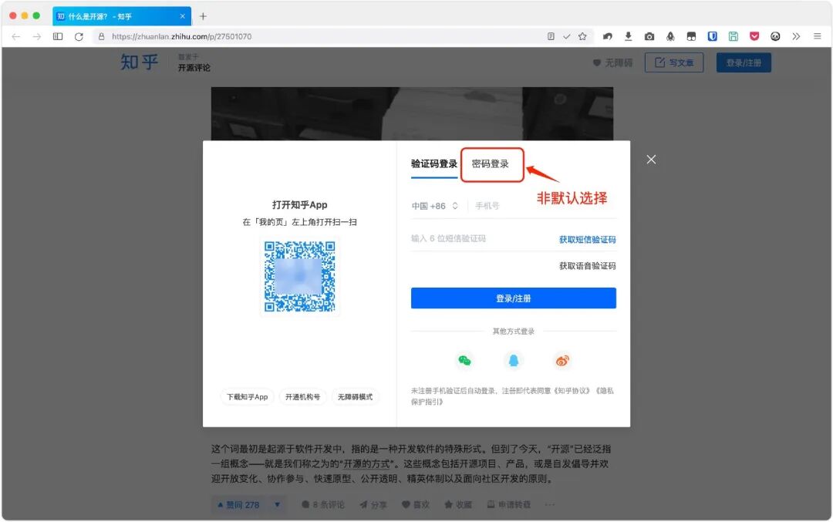Viewport: 833px width, 522px height.
Task: Log in with the QQ penguin icon
Action: [x=513, y=361]
